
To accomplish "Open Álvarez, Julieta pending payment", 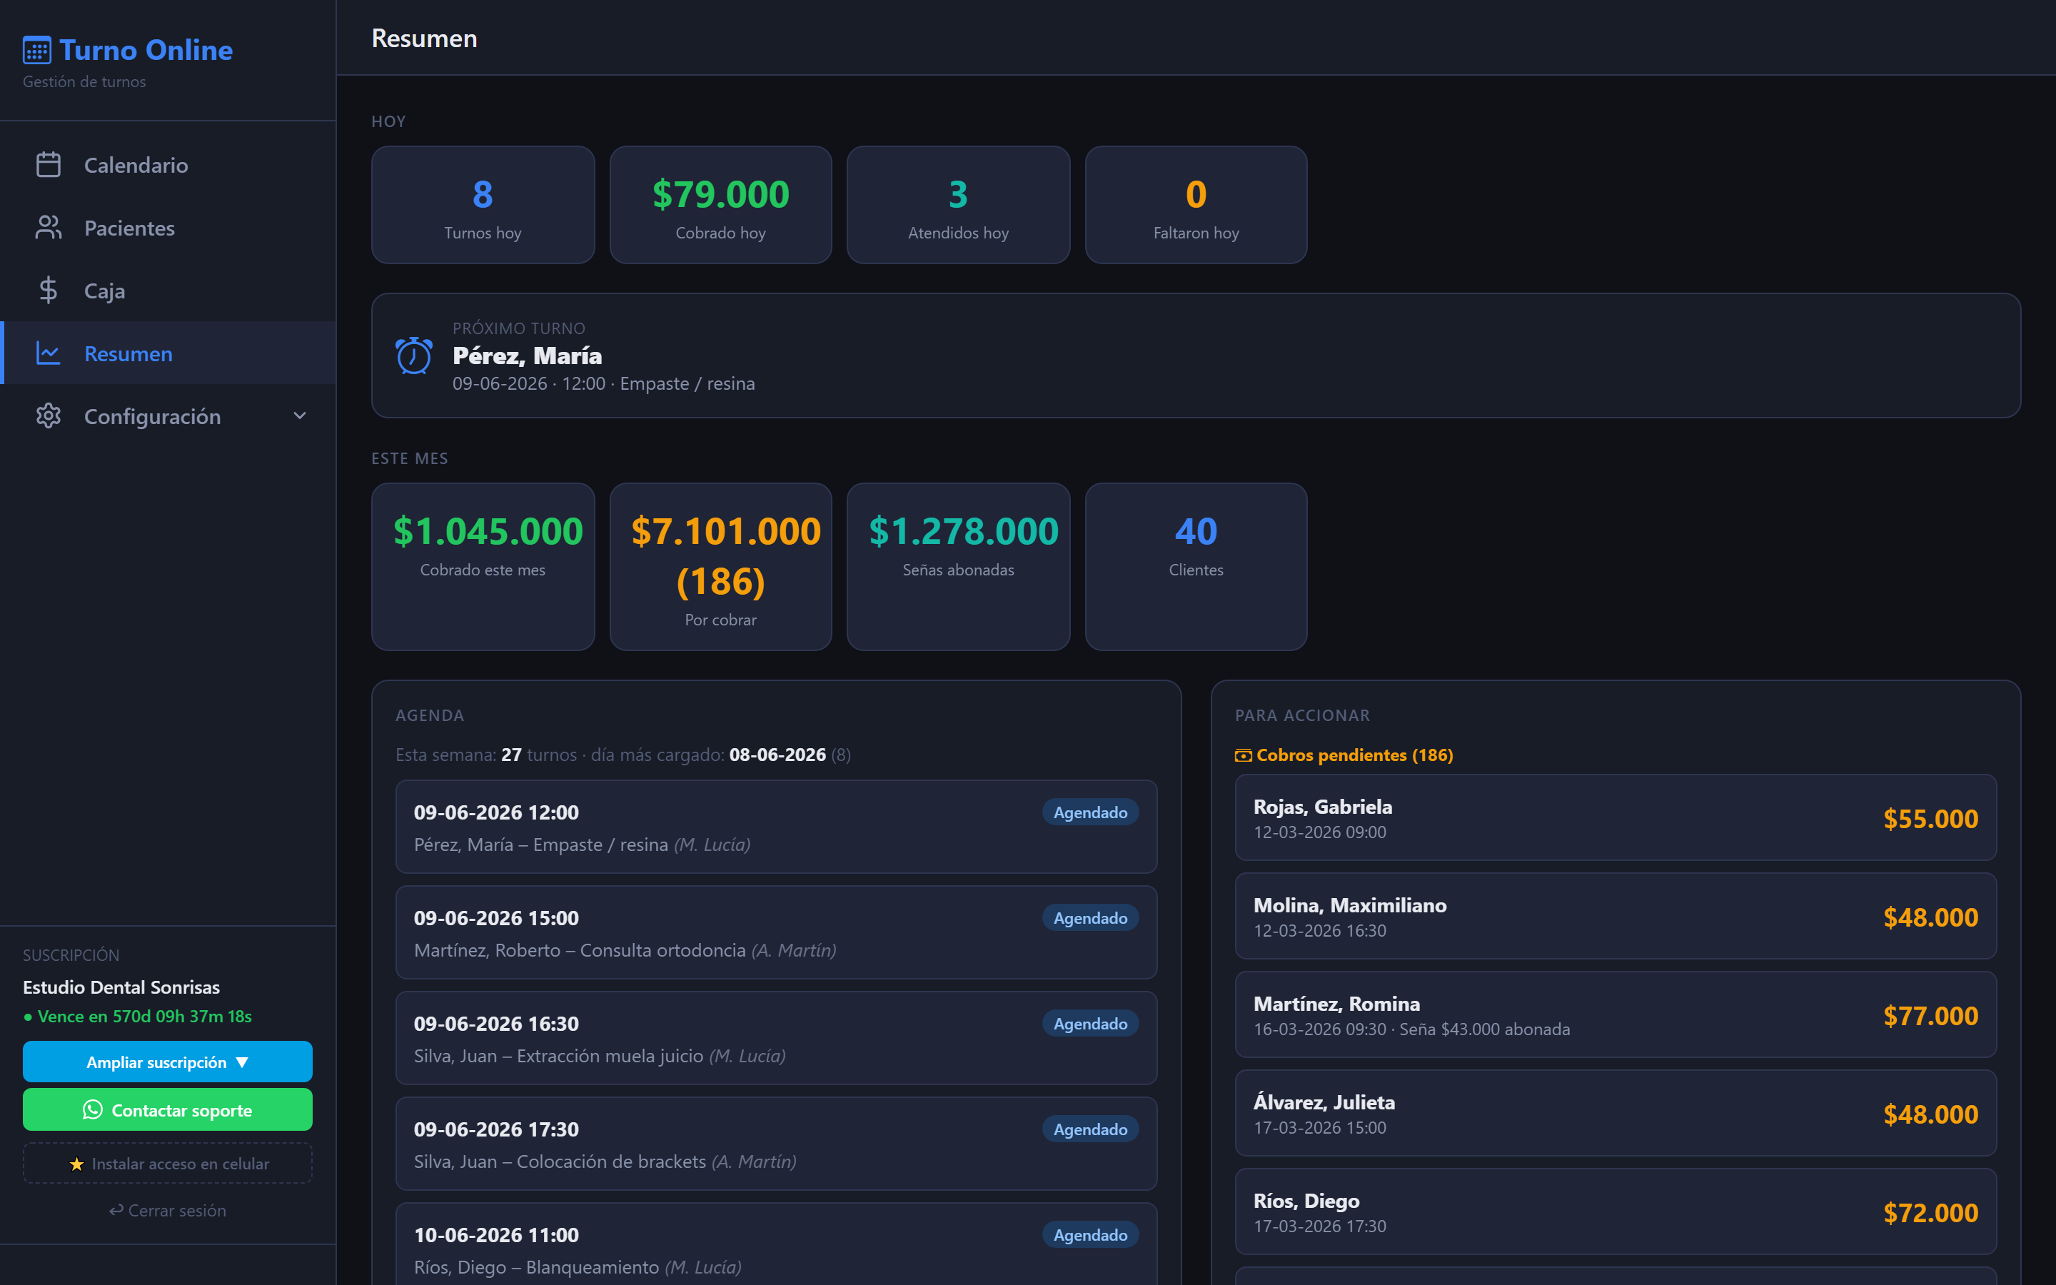I will pyautogui.click(x=1616, y=1114).
